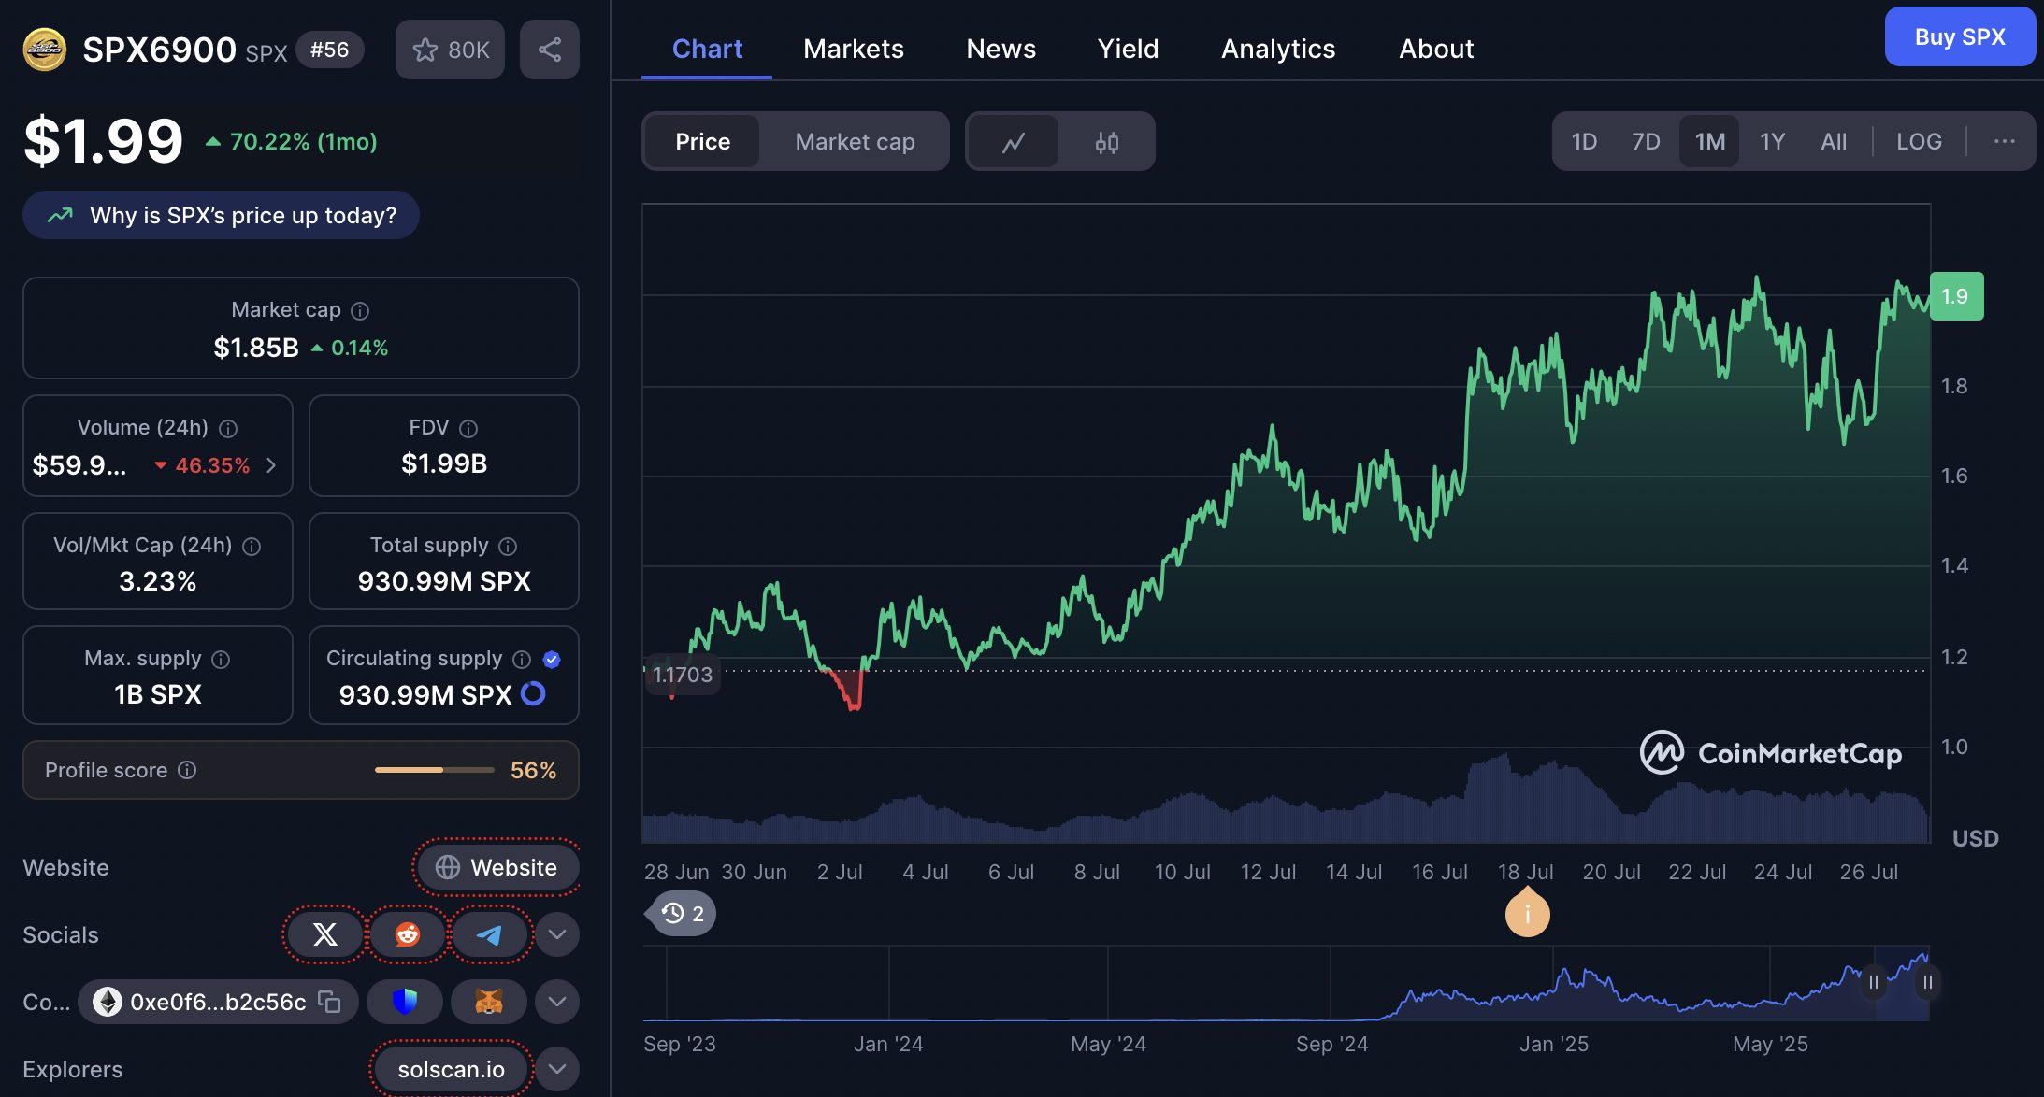Open the history events badge showing 2
Viewport: 2044px width, 1097px height.
click(683, 913)
